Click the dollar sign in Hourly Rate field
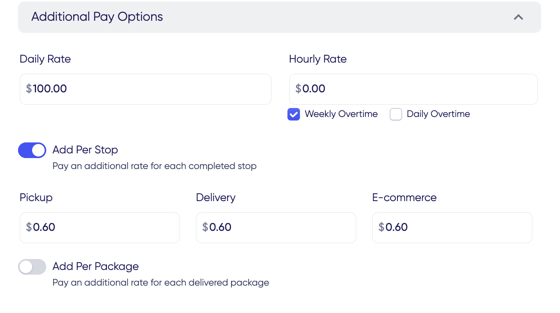This screenshot has height=313, width=560. click(x=297, y=89)
